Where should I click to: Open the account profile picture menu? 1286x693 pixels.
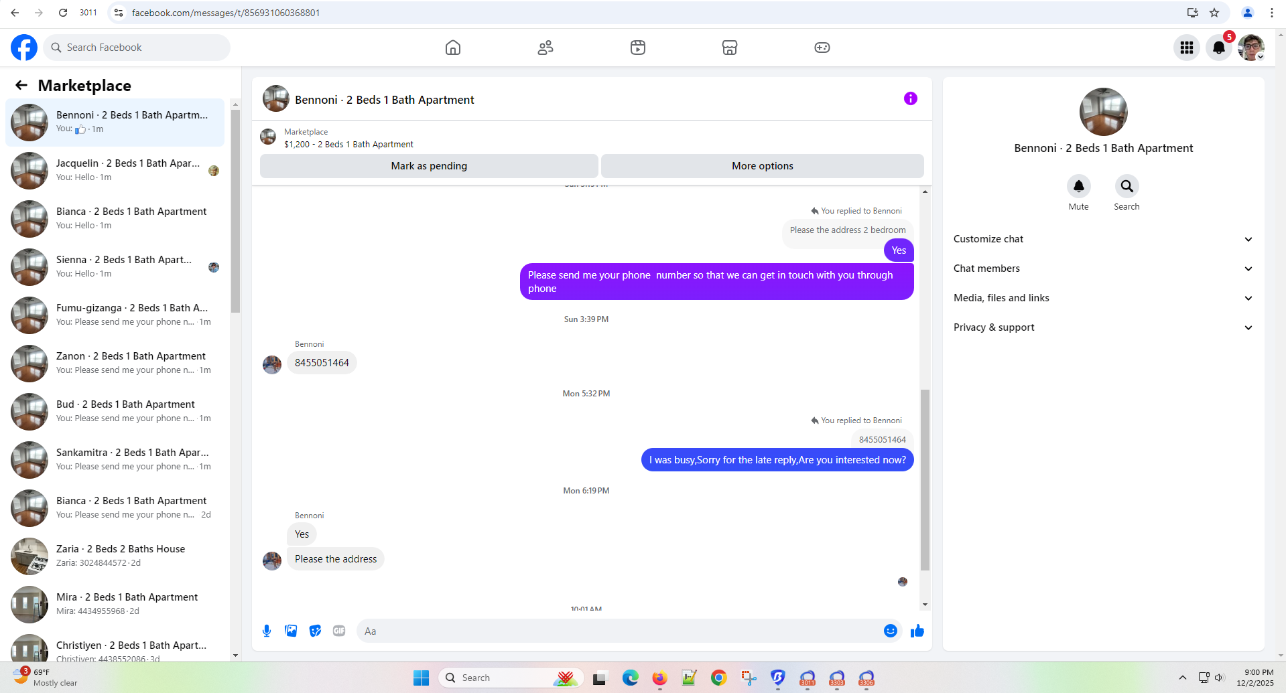(x=1251, y=48)
